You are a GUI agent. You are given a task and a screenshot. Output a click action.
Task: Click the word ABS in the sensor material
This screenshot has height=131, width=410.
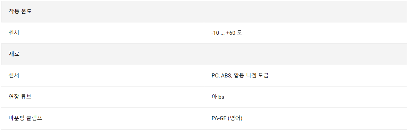coord(226,76)
